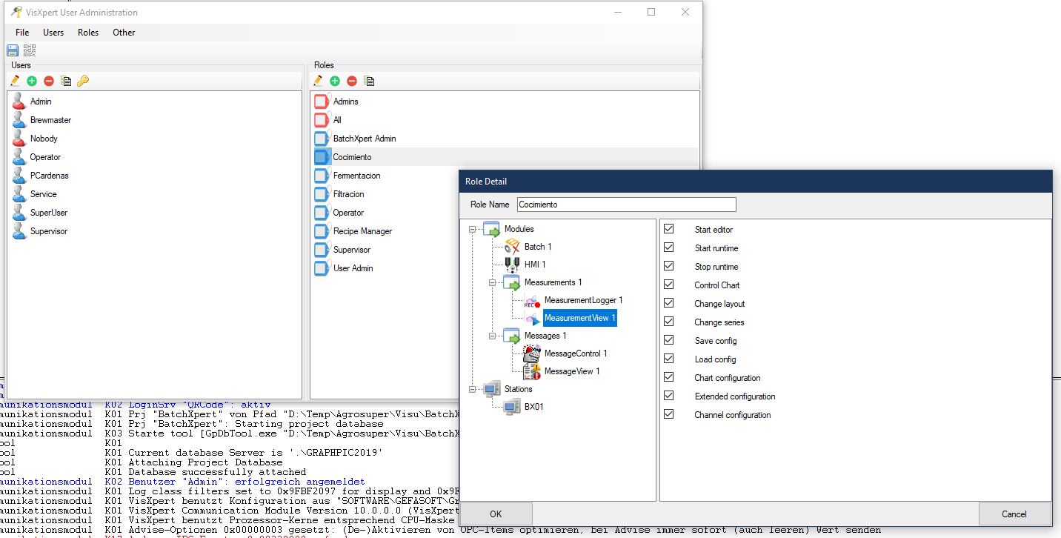Collapse the Modules tree node
Image resolution: width=1061 pixels, height=538 pixels.
pyautogui.click(x=472, y=229)
